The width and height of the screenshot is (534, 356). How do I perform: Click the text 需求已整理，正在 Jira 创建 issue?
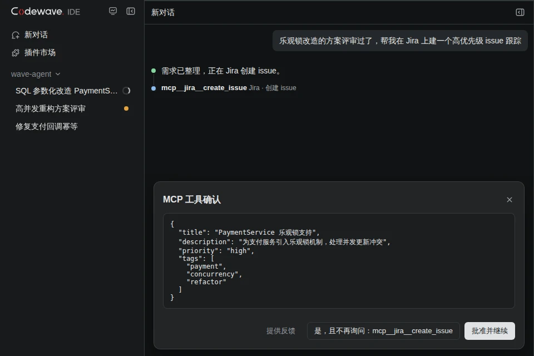(222, 71)
